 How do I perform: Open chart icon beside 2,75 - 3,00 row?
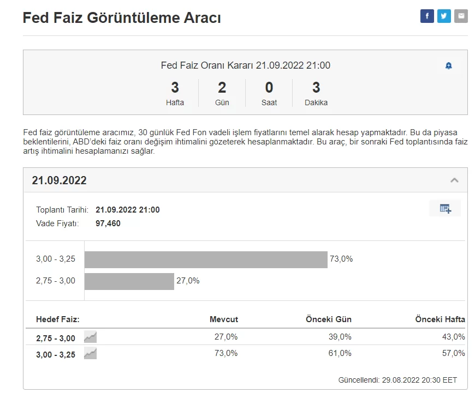[x=90, y=337]
